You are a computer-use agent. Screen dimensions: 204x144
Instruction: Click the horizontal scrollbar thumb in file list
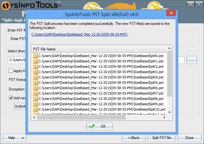(x=81, y=117)
